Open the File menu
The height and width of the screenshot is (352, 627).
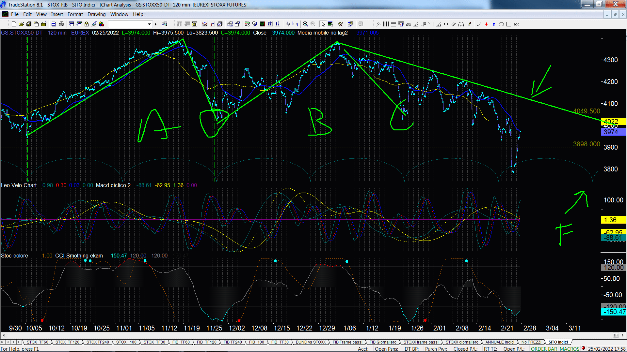point(15,14)
